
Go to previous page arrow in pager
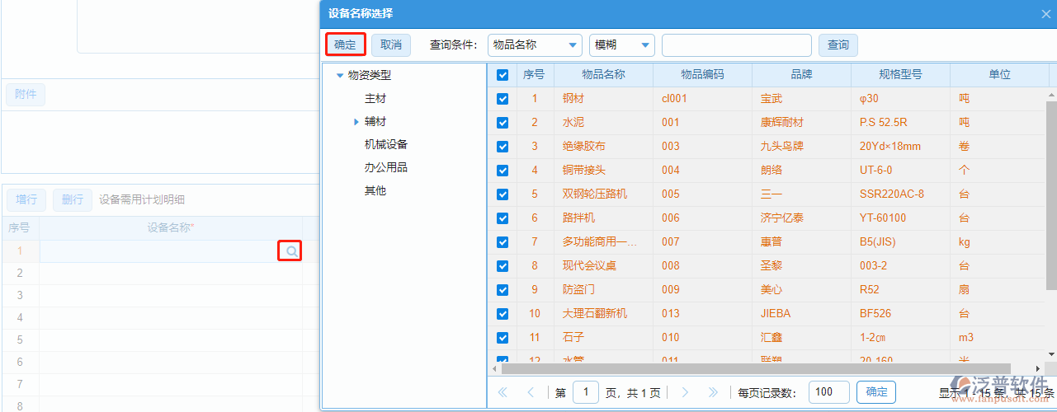531,393
